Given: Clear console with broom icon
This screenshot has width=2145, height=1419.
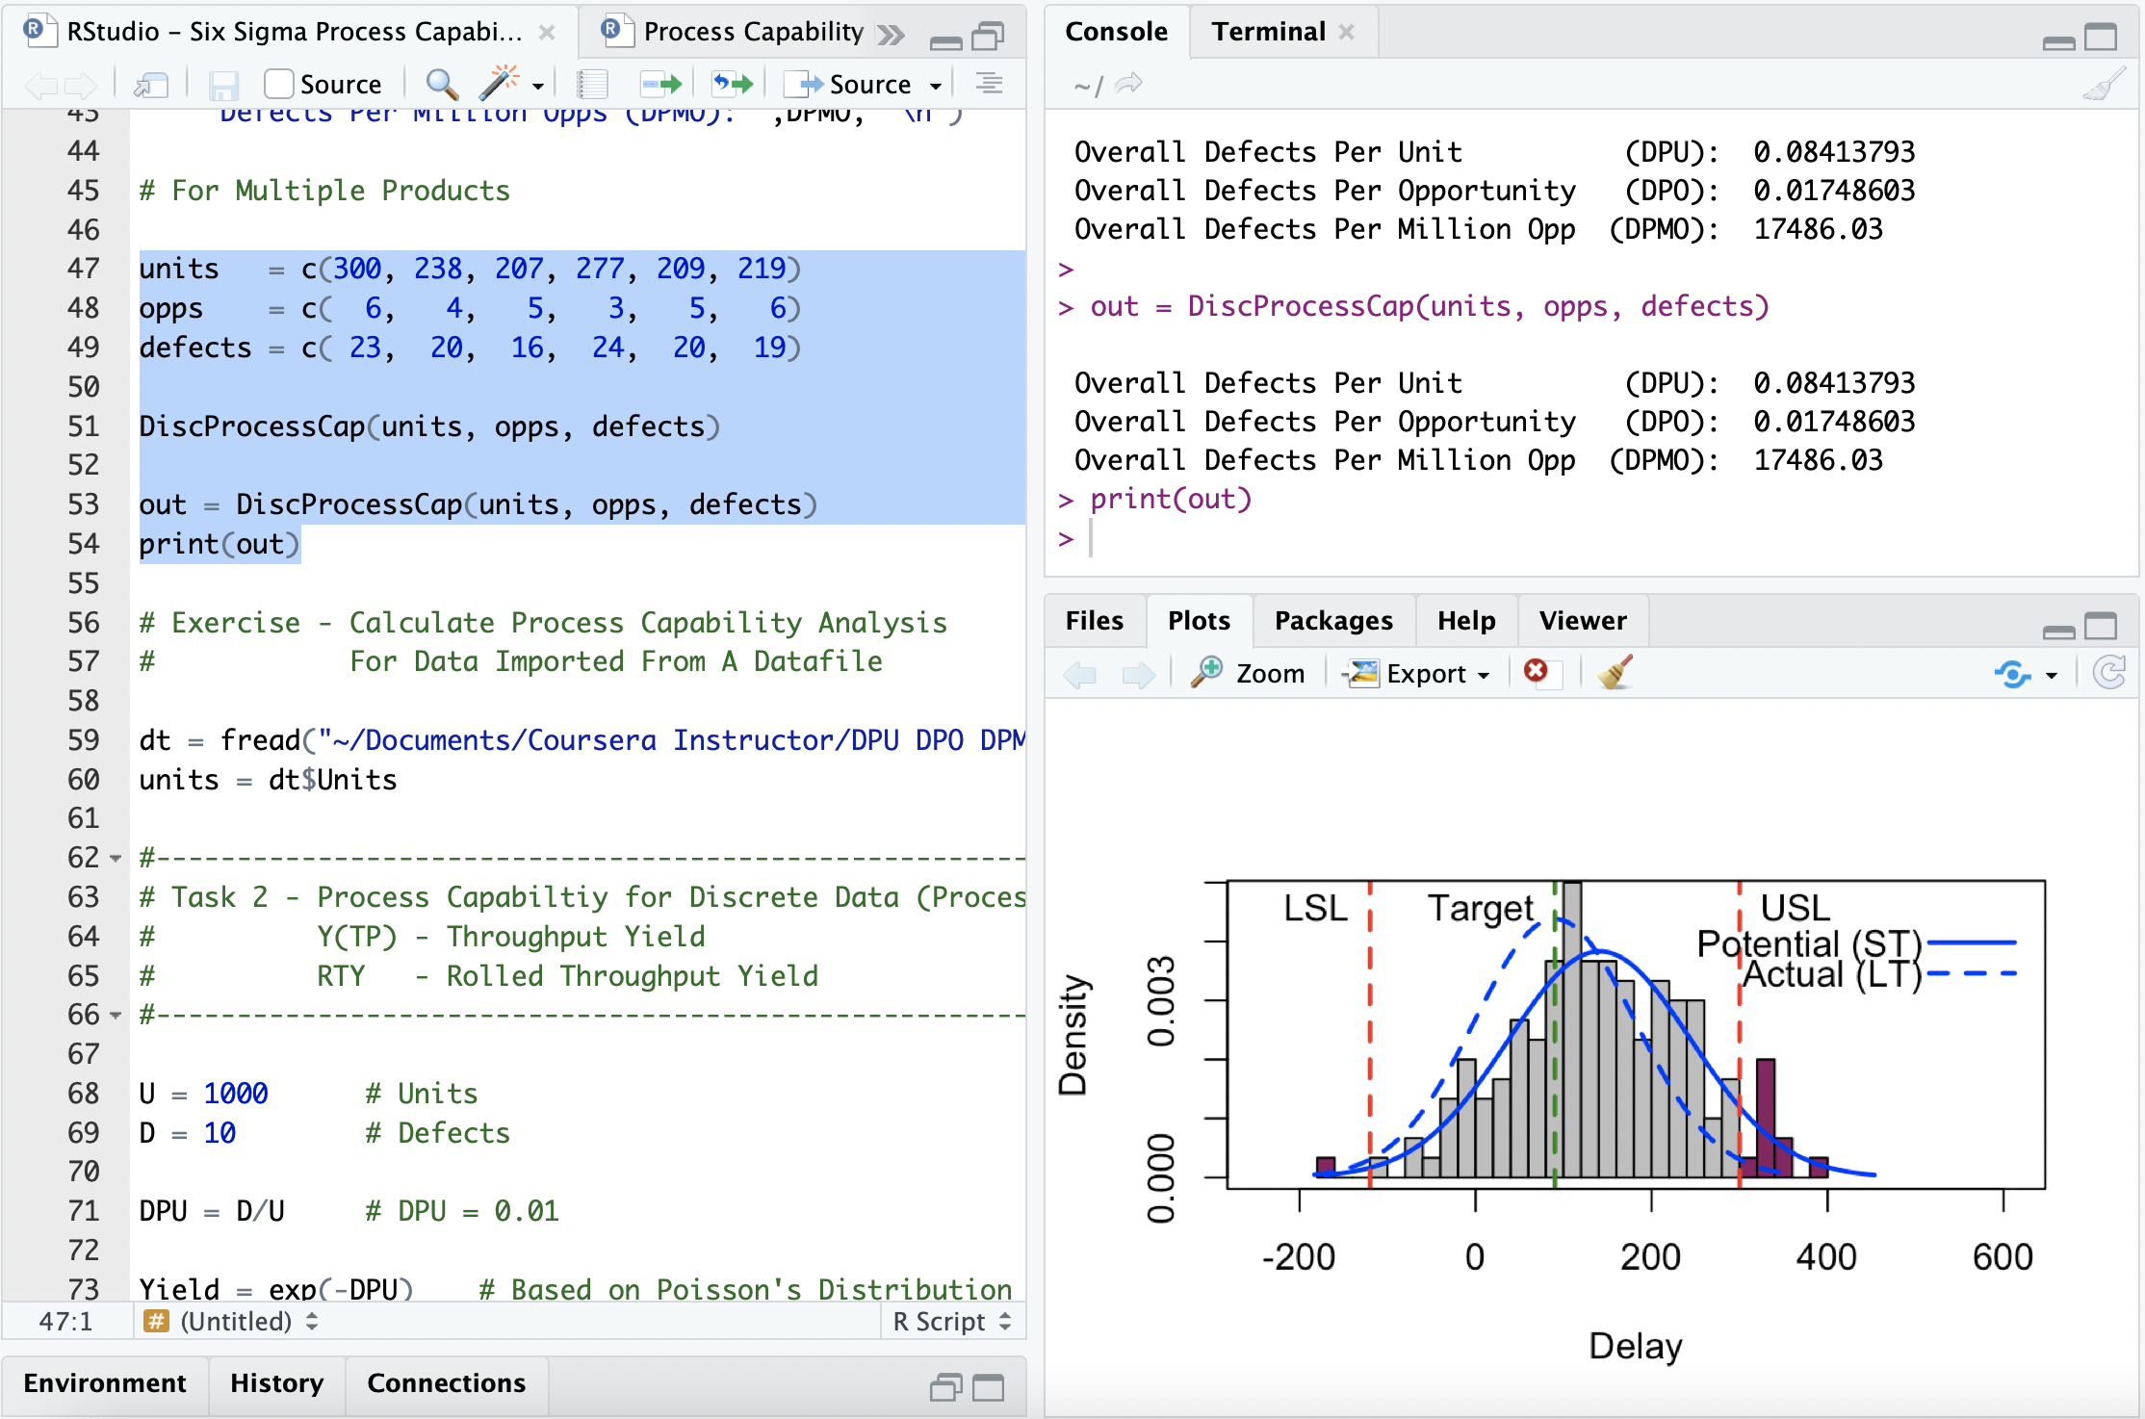Looking at the screenshot, I should 2104,86.
